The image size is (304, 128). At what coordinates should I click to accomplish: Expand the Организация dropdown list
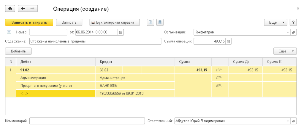point(288,32)
